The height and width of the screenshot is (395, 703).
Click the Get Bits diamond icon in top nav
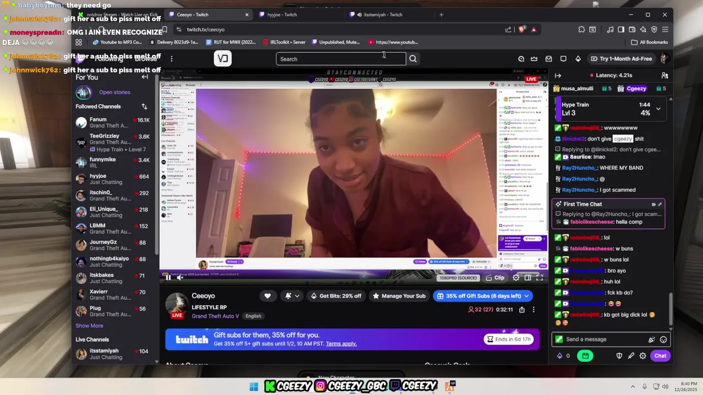[x=578, y=59]
